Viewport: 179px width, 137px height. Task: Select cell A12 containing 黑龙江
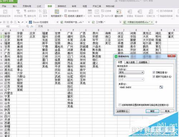click(x=10, y=70)
